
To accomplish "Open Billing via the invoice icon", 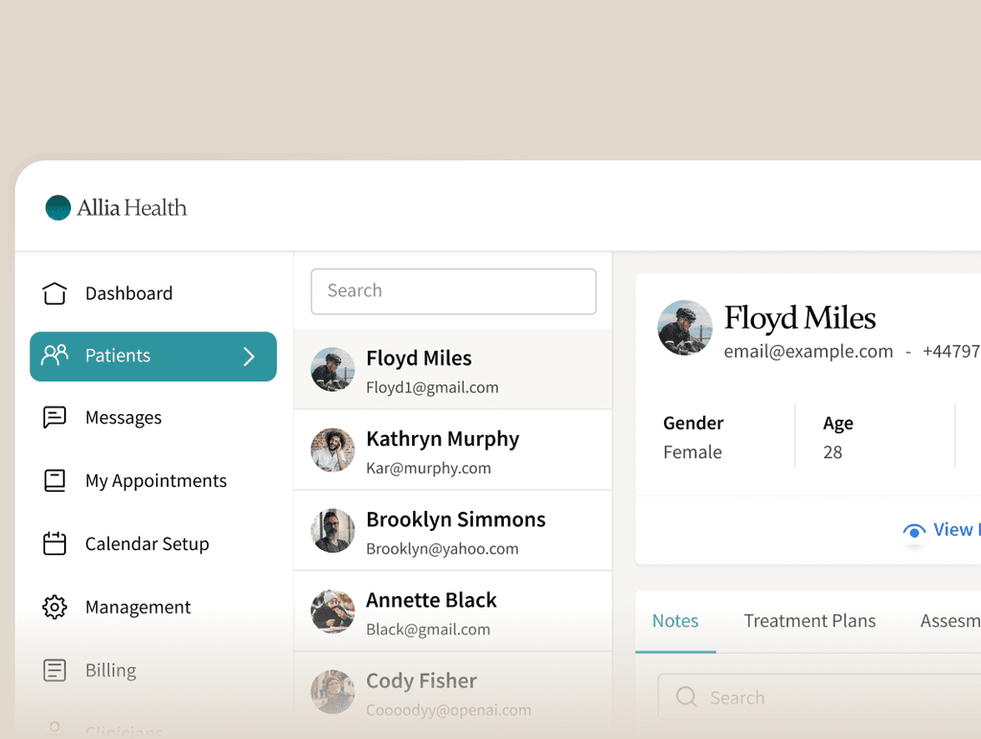I will [x=54, y=670].
